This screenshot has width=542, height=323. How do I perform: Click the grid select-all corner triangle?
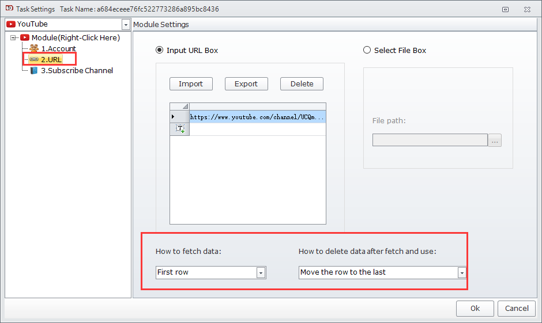(x=185, y=107)
